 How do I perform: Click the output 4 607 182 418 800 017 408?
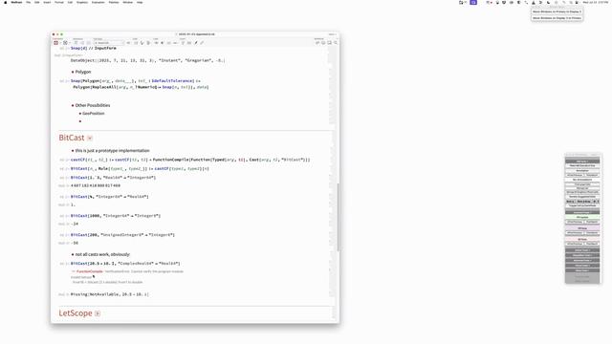tap(96, 185)
